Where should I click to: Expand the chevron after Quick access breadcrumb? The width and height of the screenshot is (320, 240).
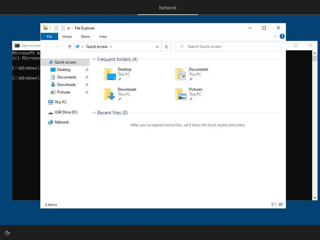[x=111, y=47]
